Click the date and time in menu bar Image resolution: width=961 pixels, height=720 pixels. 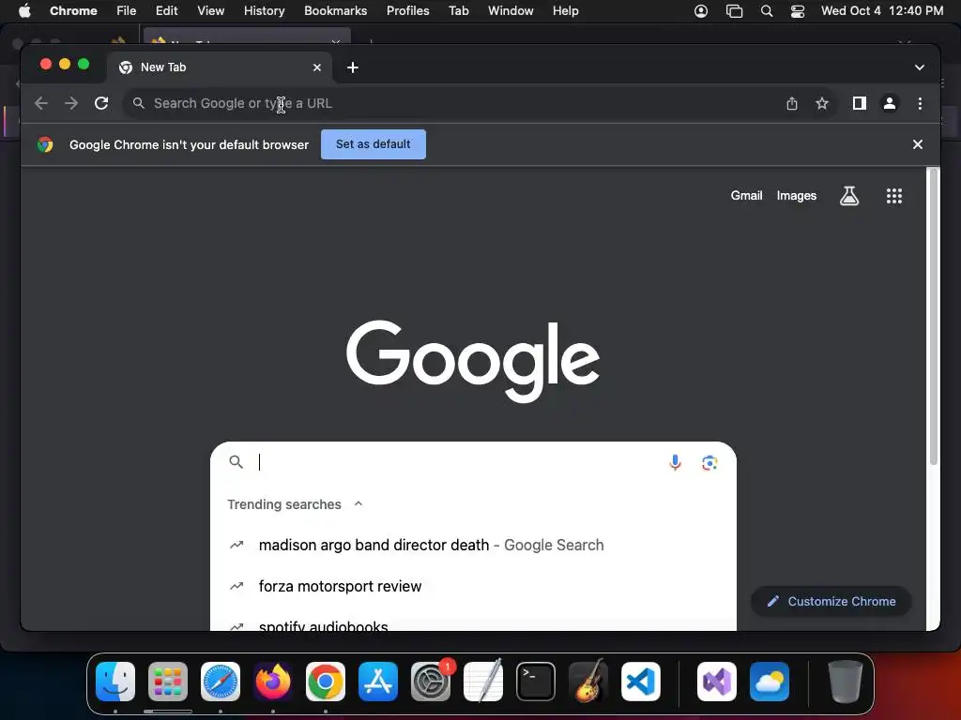pos(882,11)
